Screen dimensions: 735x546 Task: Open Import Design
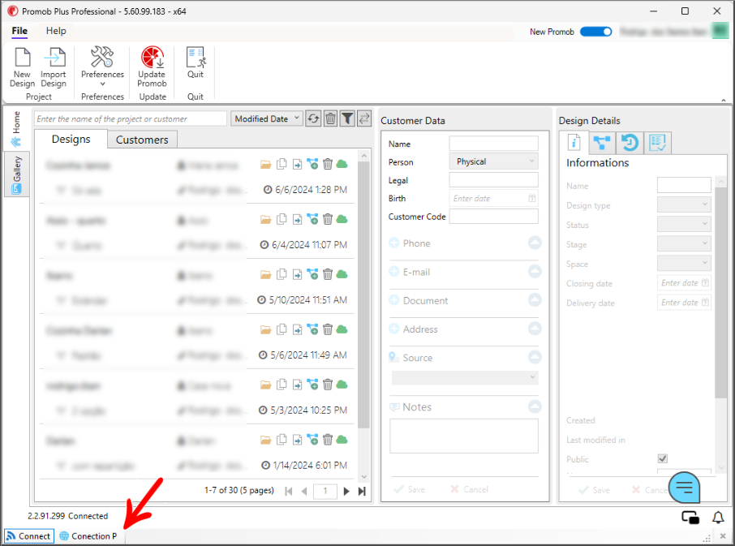[54, 67]
